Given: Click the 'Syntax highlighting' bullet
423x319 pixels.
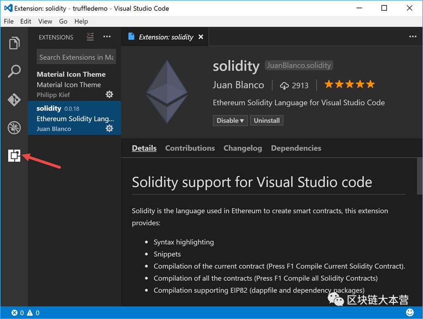Looking at the screenshot, I should pos(184,242).
